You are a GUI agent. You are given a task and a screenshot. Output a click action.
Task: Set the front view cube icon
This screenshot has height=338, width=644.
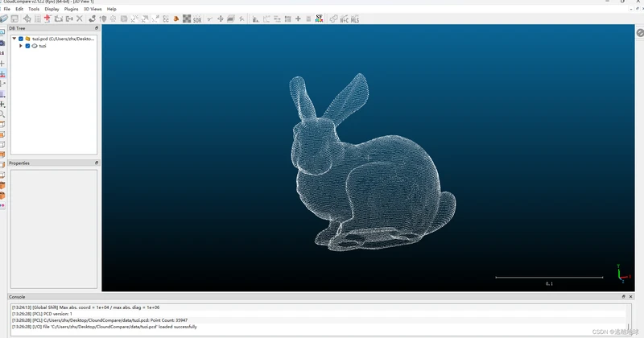tap(2, 134)
